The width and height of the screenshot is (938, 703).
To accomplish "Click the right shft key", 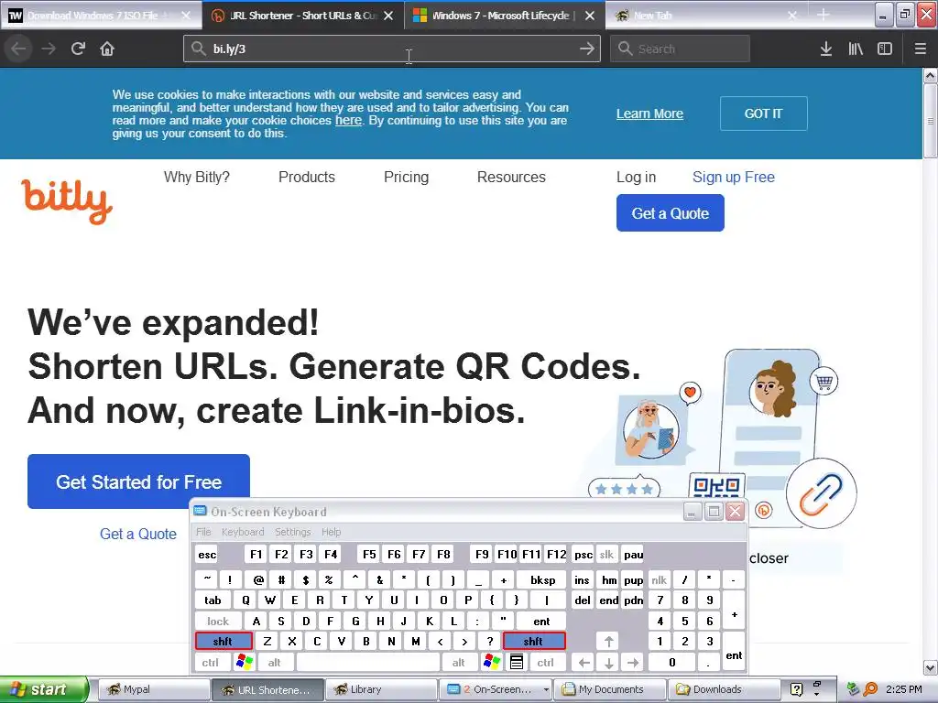I will tap(534, 642).
